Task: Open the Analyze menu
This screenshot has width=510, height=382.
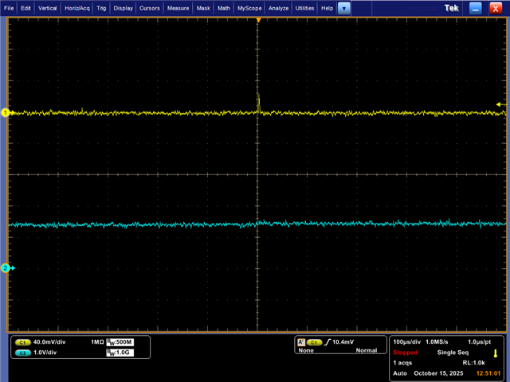Action: (278, 8)
